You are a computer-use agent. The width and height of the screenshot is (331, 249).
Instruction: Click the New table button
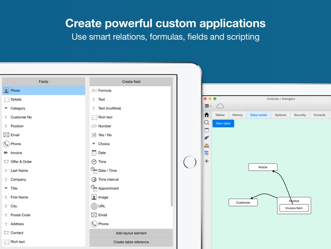(223, 123)
